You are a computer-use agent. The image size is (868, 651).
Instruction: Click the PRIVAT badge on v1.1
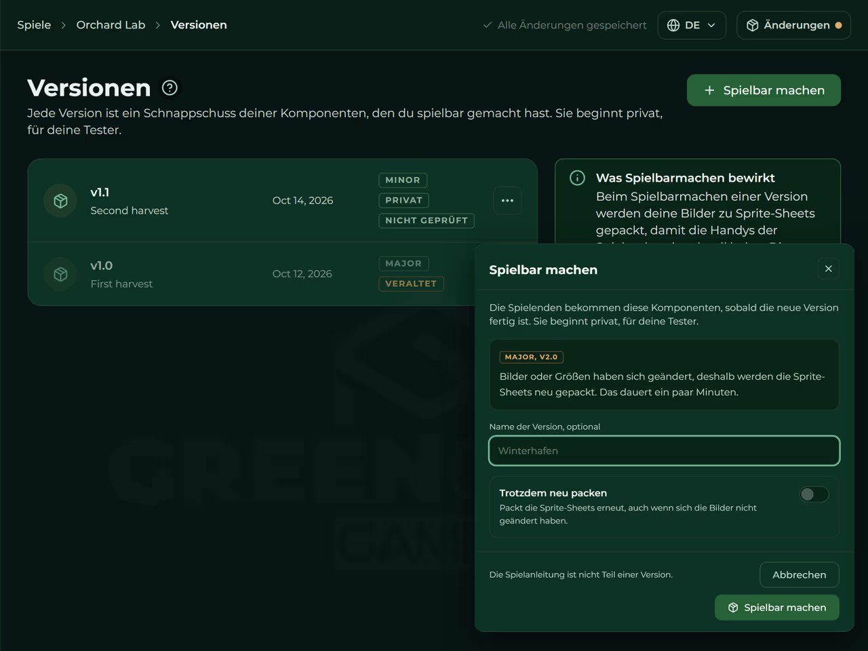click(x=403, y=201)
